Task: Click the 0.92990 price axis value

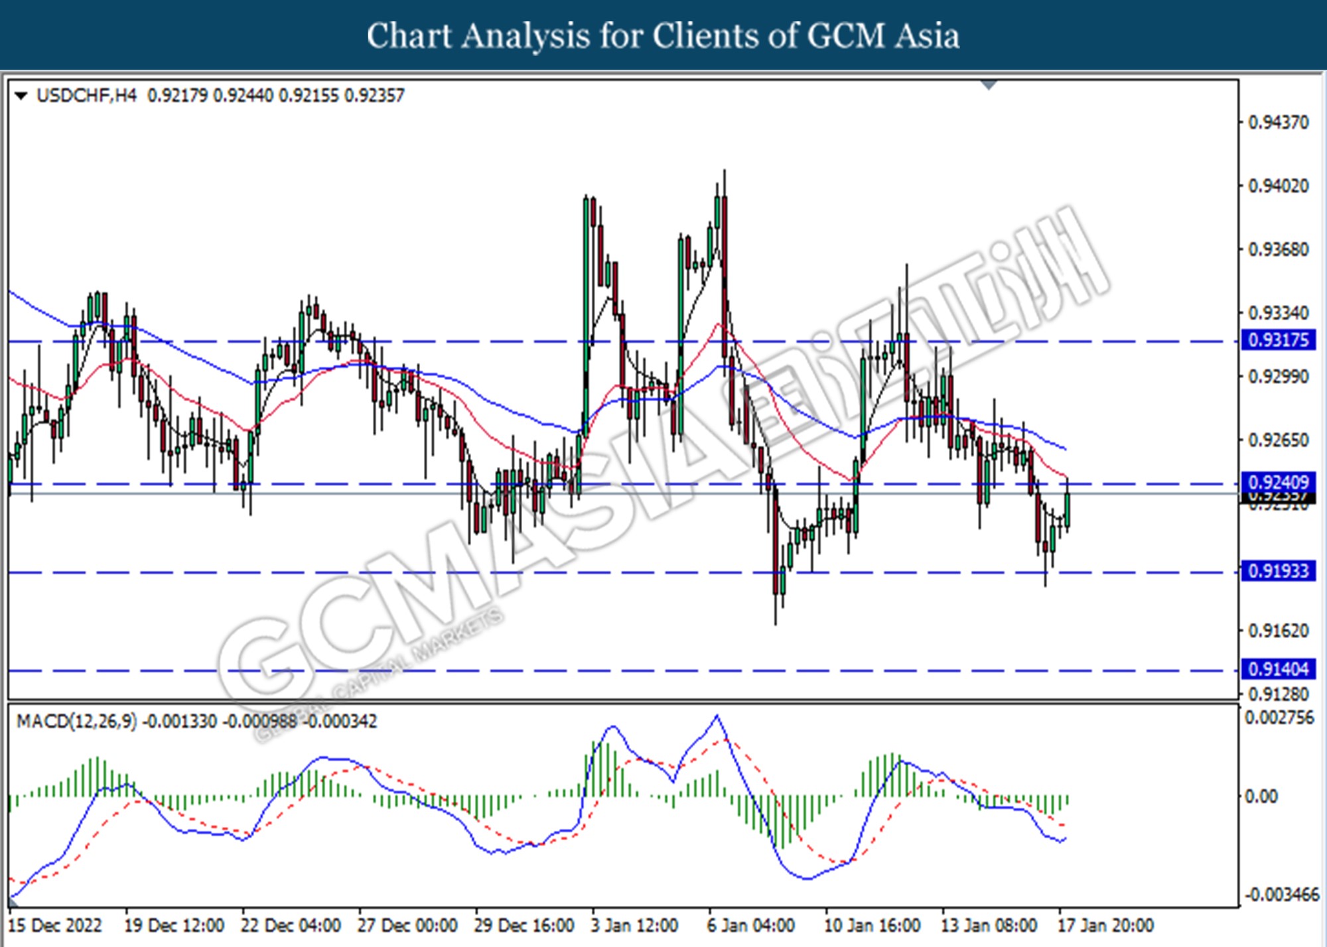Action: 1279,377
